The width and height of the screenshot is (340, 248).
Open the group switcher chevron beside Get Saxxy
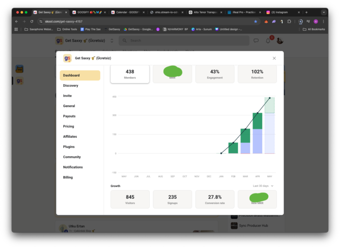112,41
